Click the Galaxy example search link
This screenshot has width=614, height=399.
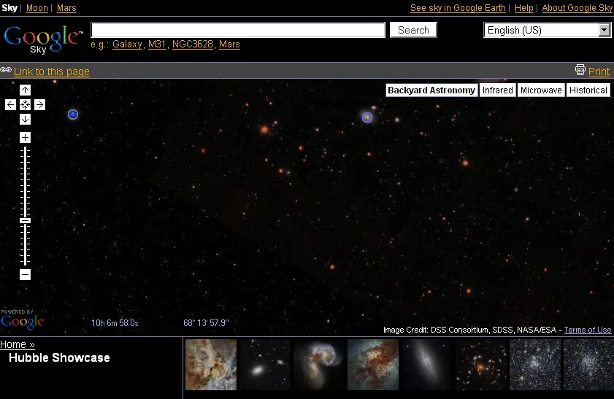tap(127, 44)
